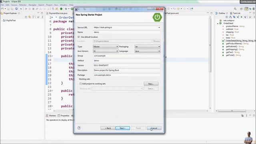Open the Outline view menu dots
Viewport: 256px width, 144px height.
click(x=254, y=17)
